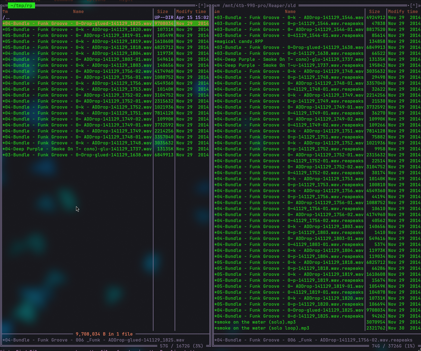The height and width of the screenshot is (351, 421).
Task: Select 0~p-141129_1820.wav.reapeaks in right panel
Action: point(318,304)
